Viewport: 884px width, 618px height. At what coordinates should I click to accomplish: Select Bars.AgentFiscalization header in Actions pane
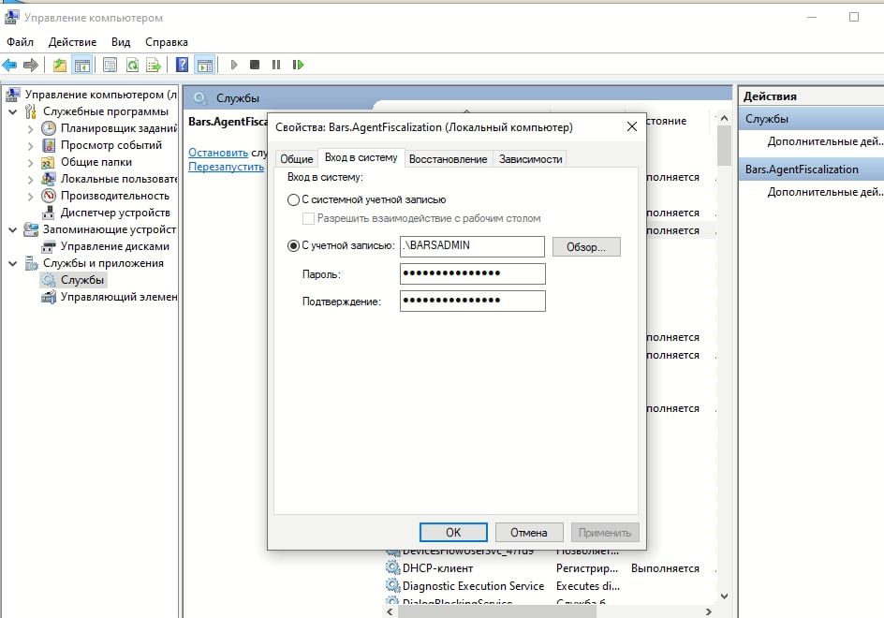coord(812,169)
